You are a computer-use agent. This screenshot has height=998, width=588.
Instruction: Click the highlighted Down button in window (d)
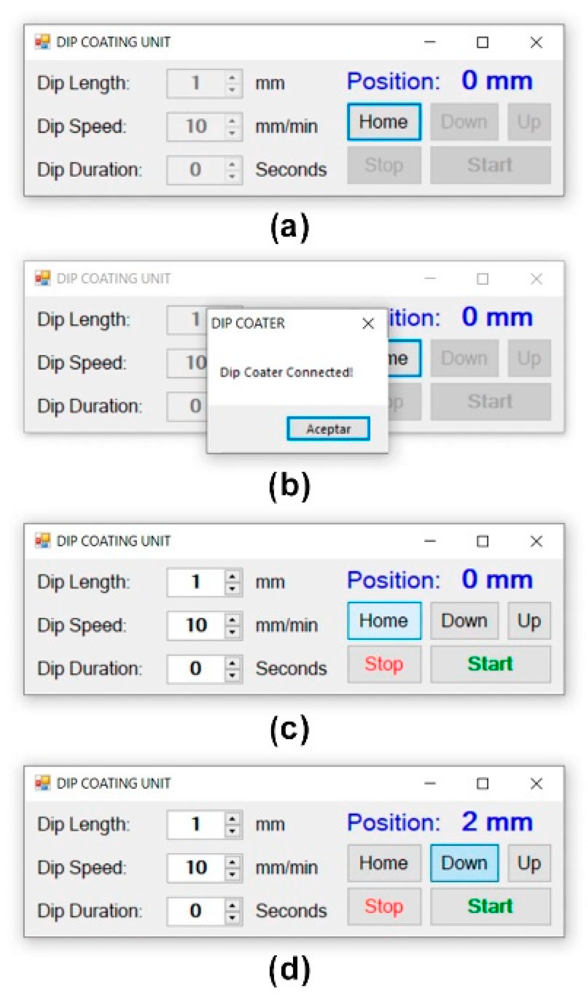[x=464, y=863]
